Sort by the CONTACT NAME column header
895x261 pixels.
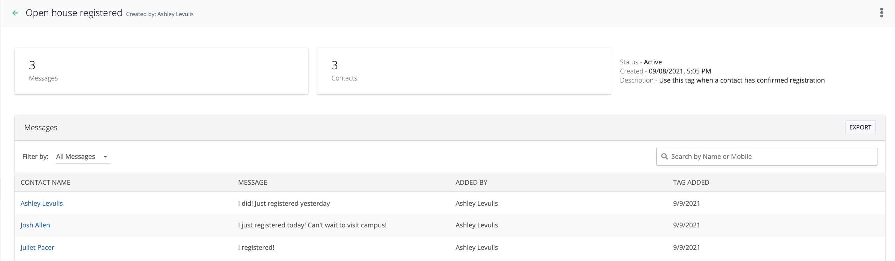coord(46,182)
